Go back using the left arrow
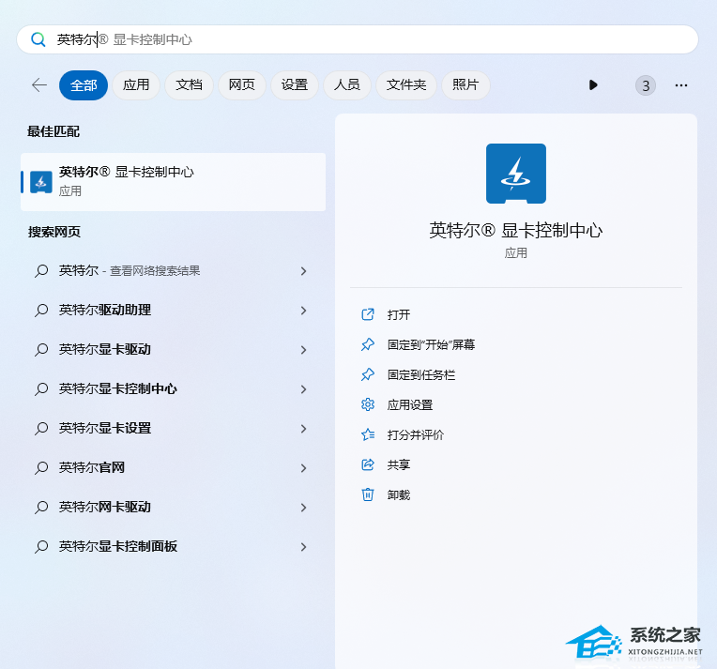The image size is (717, 669). click(39, 85)
